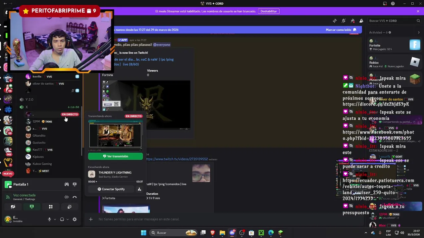Screen dimensions: 424x238
Task: Open Microsoft Edge on taskbar
Action: pyautogui.click(x=271, y=233)
